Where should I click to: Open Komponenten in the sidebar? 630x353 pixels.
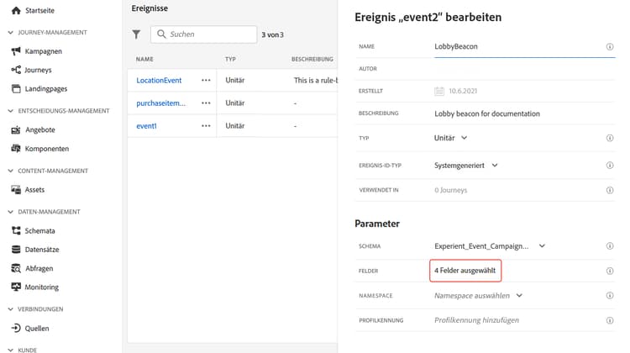[x=47, y=149]
